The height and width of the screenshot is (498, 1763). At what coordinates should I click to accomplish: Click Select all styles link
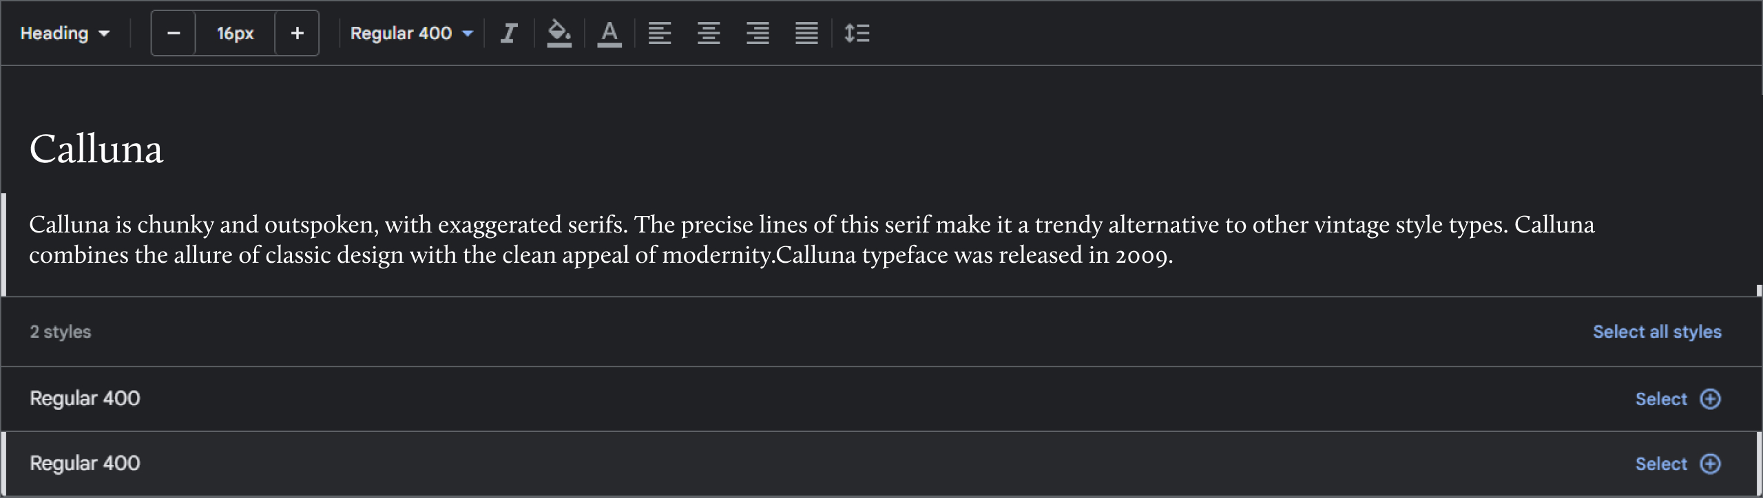click(1656, 332)
